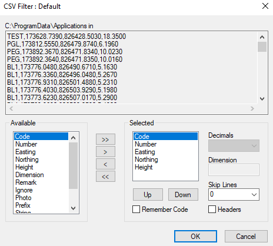Select Prefix in the Available list
Viewport: 273px width, 246px height.
[x=41, y=205]
